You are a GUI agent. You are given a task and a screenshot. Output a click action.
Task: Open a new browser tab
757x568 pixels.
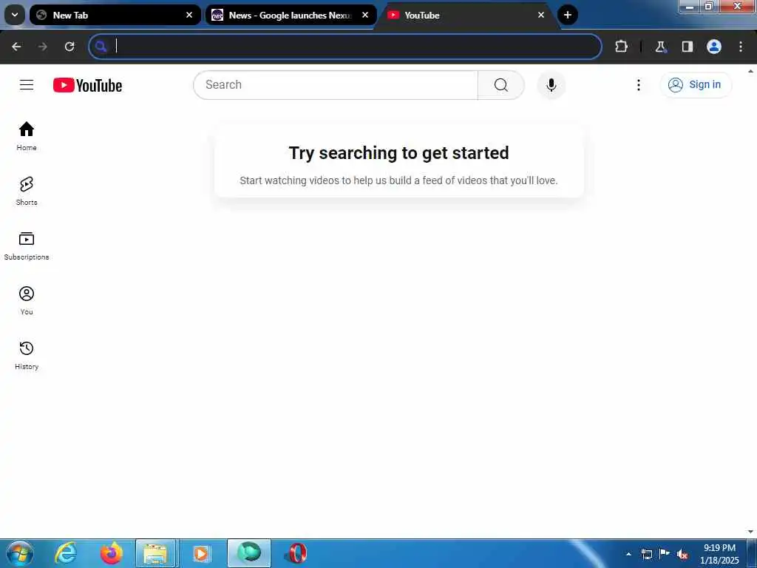[568, 15]
